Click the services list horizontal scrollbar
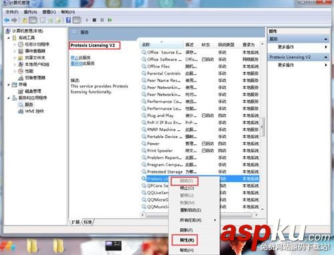 [x=198, y=215]
